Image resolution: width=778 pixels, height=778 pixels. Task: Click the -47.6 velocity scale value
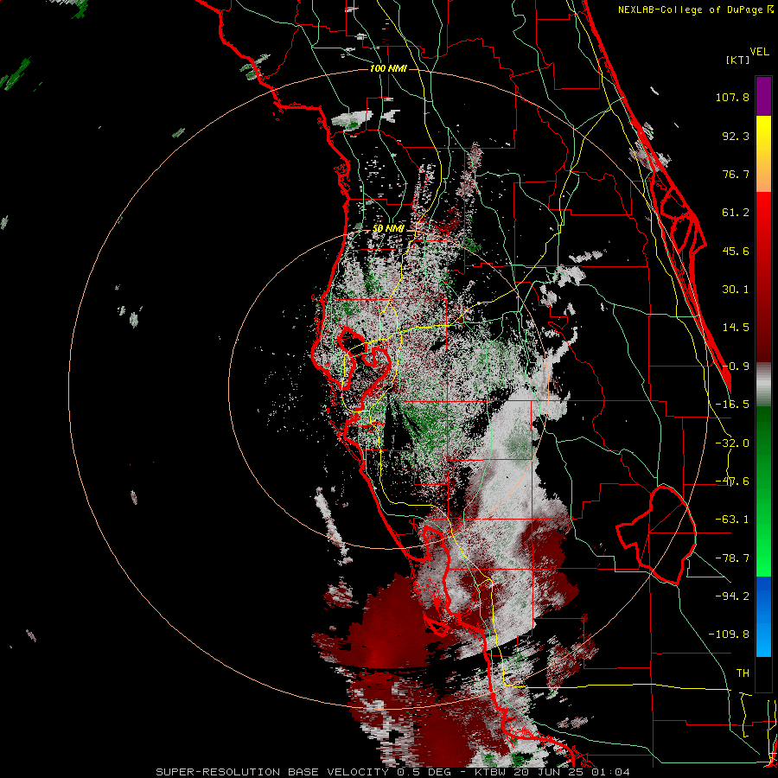[732, 481]
